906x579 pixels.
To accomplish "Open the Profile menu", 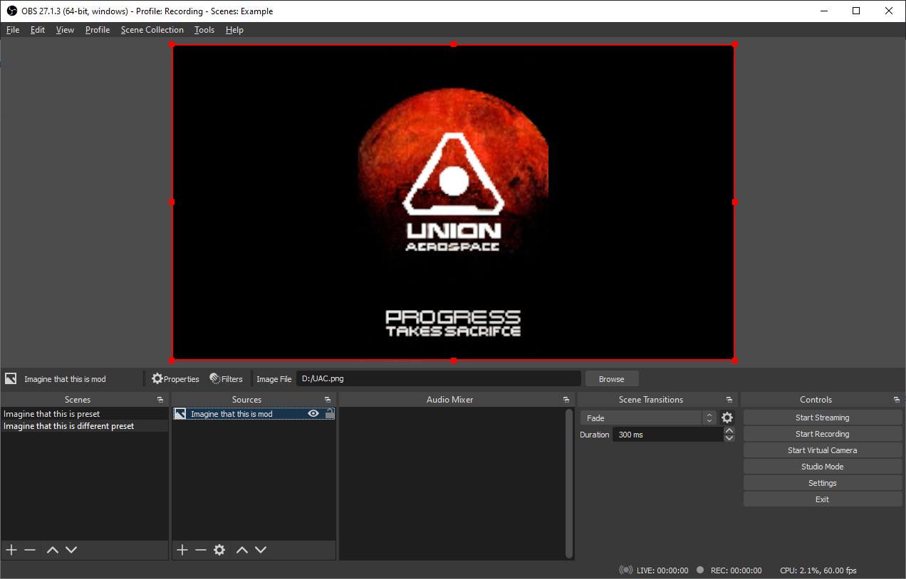I will pyautogui.click(x=98, y=30).
